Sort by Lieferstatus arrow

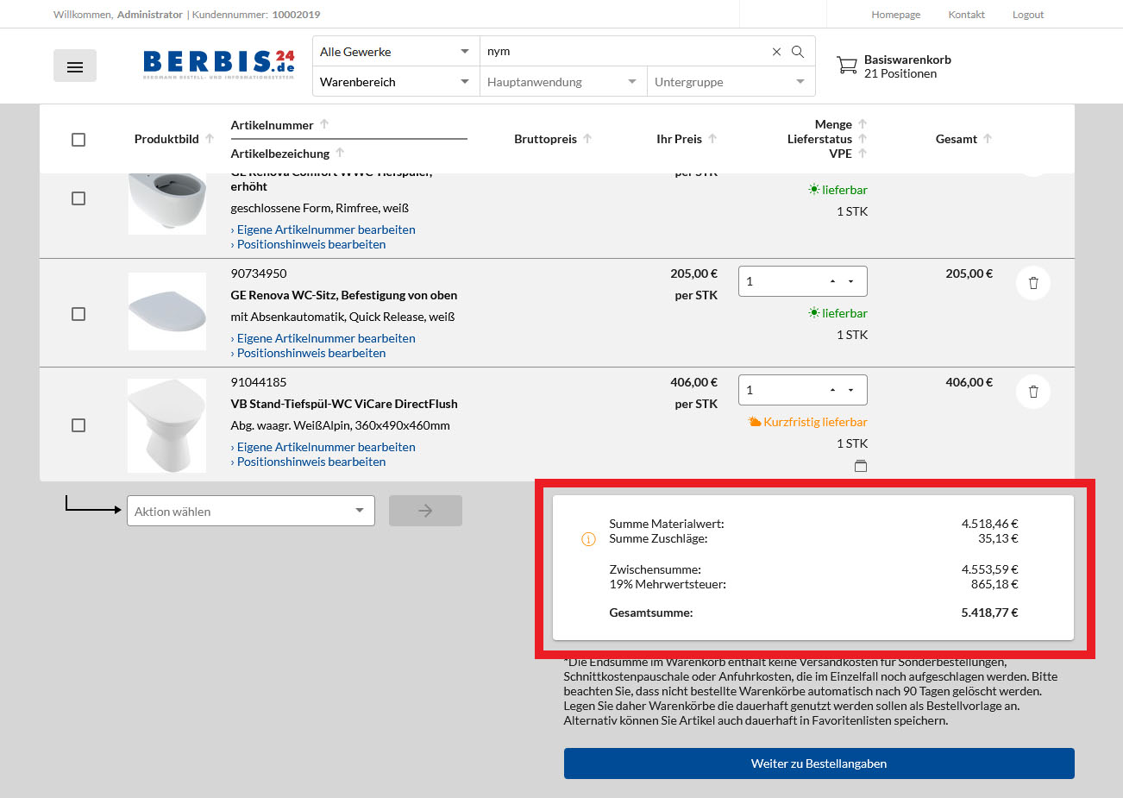click(863, 138)
